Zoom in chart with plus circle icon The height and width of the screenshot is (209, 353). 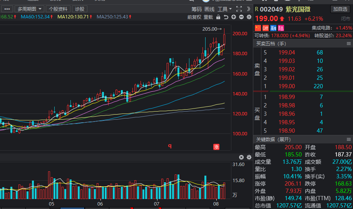234,17
